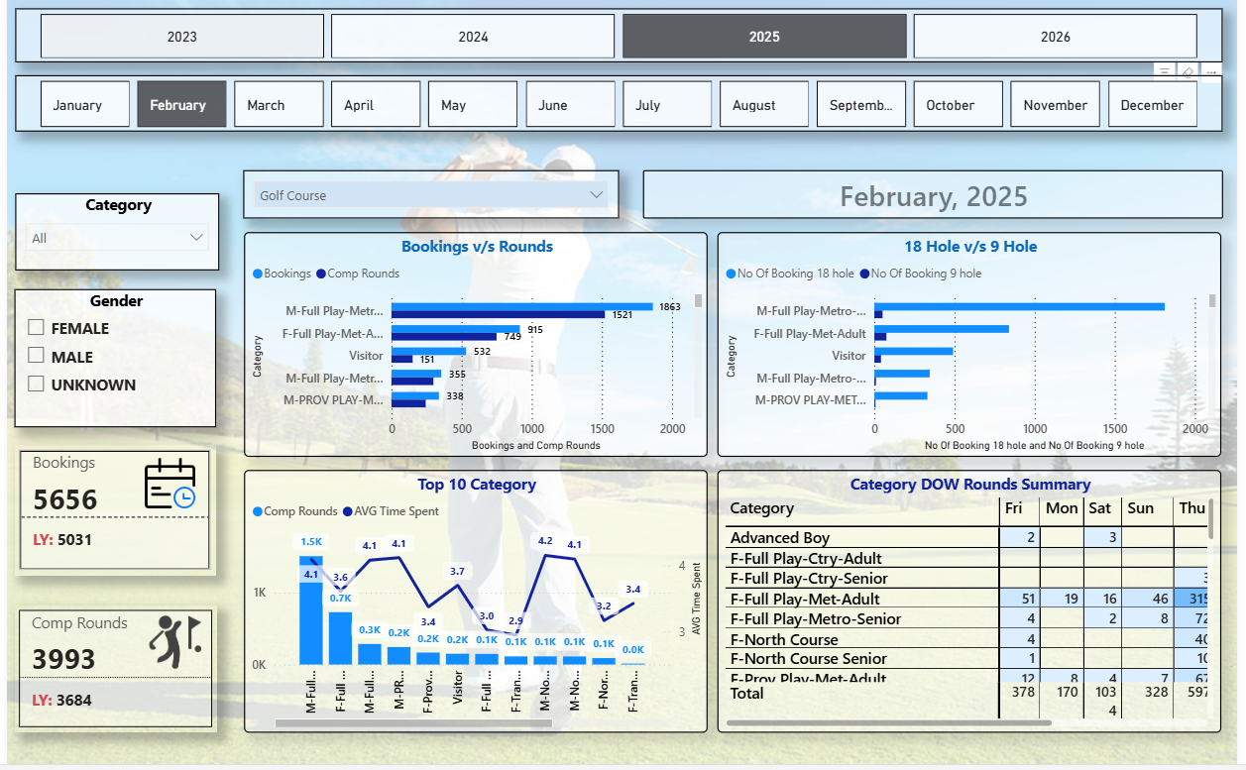Click the Bookings calendar clock icon
The height and width of the screenshot is (770, 1246).
(170, 485)
